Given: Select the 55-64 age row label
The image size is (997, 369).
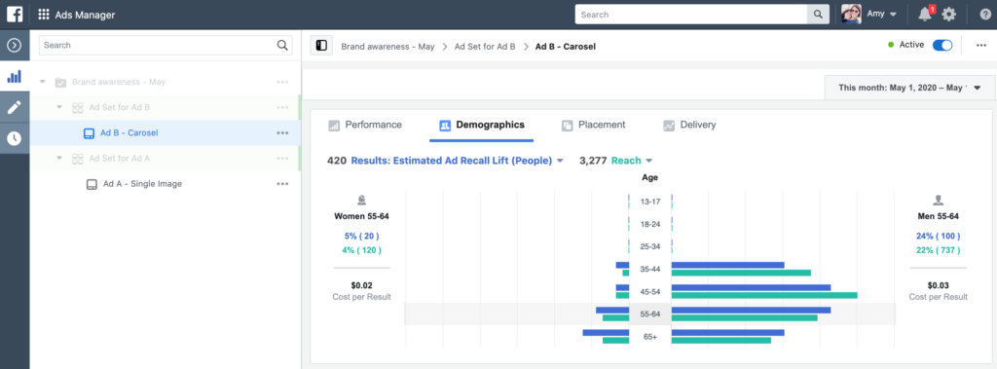Looking at the screenshot, I should pyautogui.click(x=650, y=314).
